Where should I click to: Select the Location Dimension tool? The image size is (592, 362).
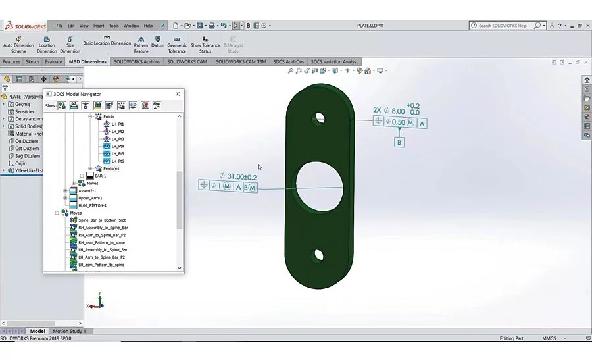[x=47, y=45]
